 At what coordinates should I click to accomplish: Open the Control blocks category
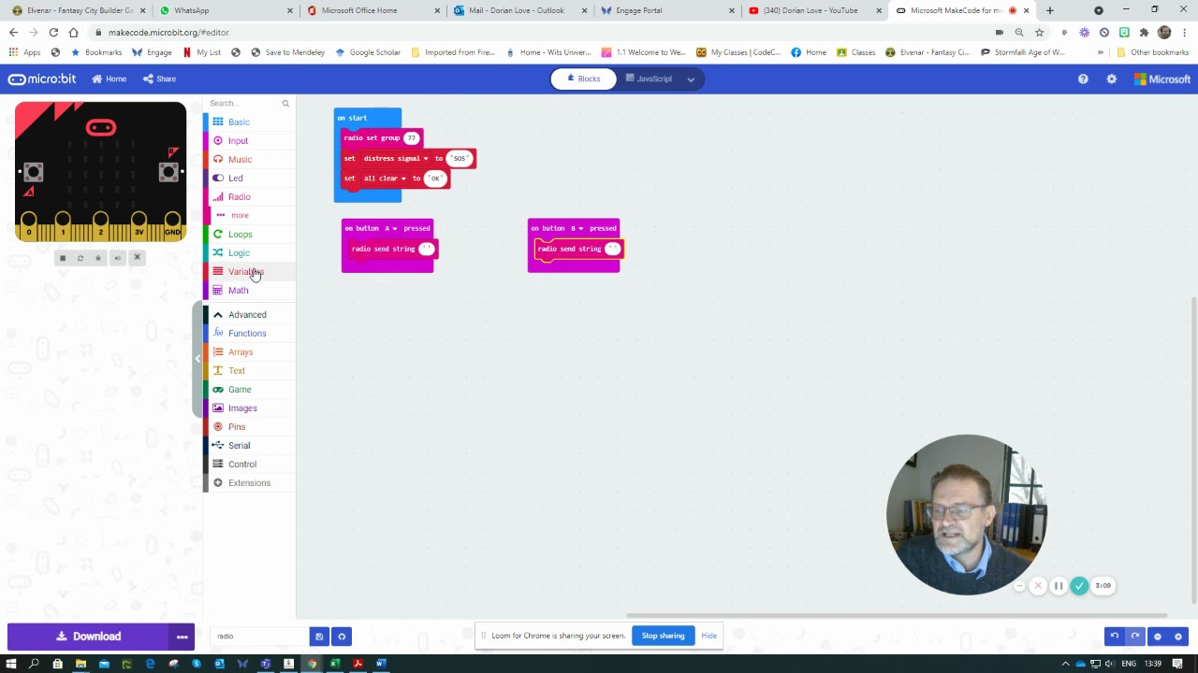pyautogui.click(x=241, y=464)
